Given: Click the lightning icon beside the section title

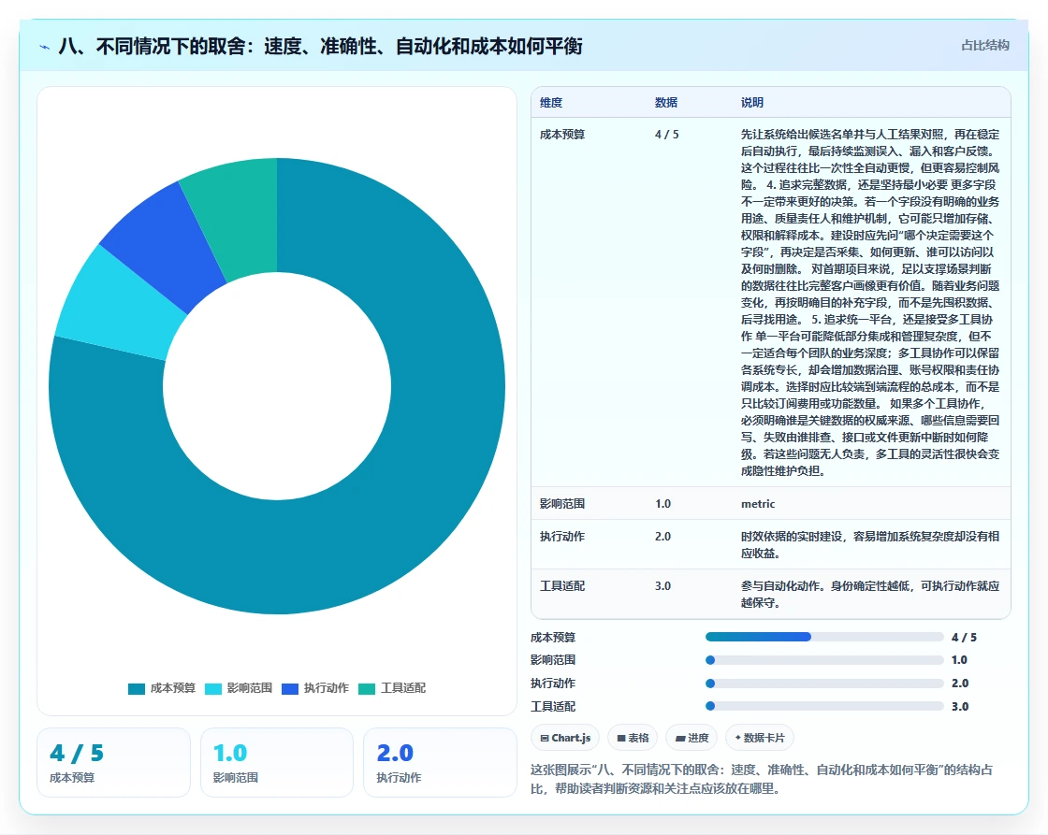Looking at the screenshot, I should tap(44, 47).
